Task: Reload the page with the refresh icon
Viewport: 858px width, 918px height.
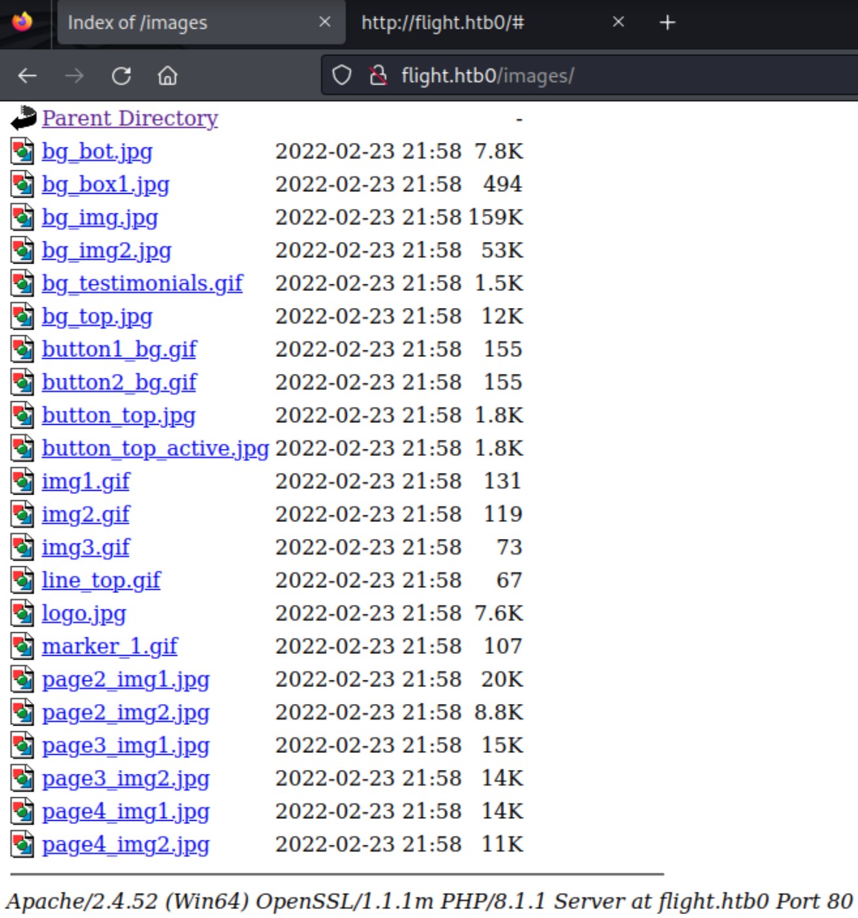Action: tap(121, 76)
